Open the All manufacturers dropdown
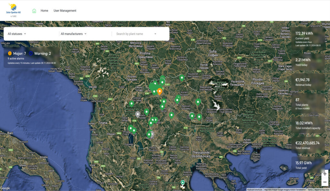Screen dimensions: 330x191 [x=74, y=34]
